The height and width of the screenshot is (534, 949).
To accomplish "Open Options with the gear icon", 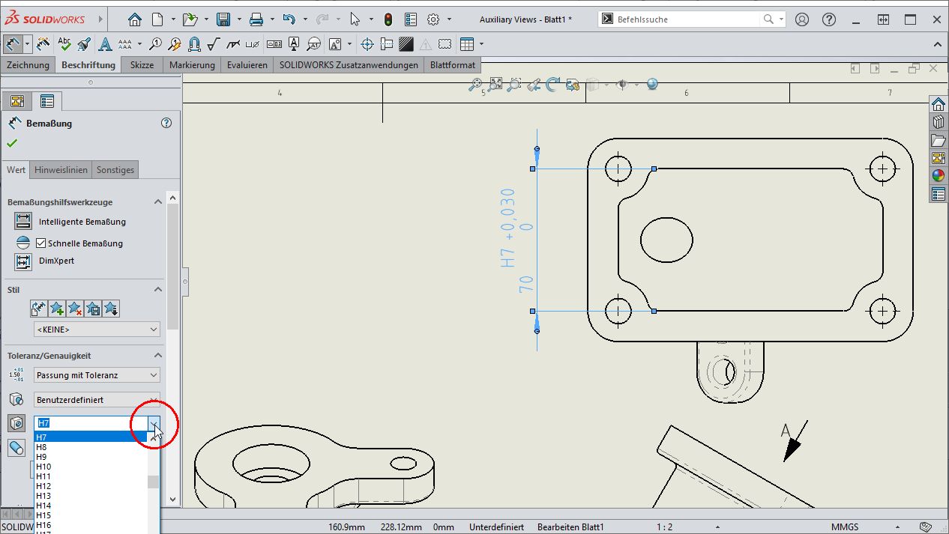I will 433,19.
